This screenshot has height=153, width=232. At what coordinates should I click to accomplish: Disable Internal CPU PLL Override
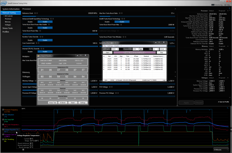coord(30,52)
